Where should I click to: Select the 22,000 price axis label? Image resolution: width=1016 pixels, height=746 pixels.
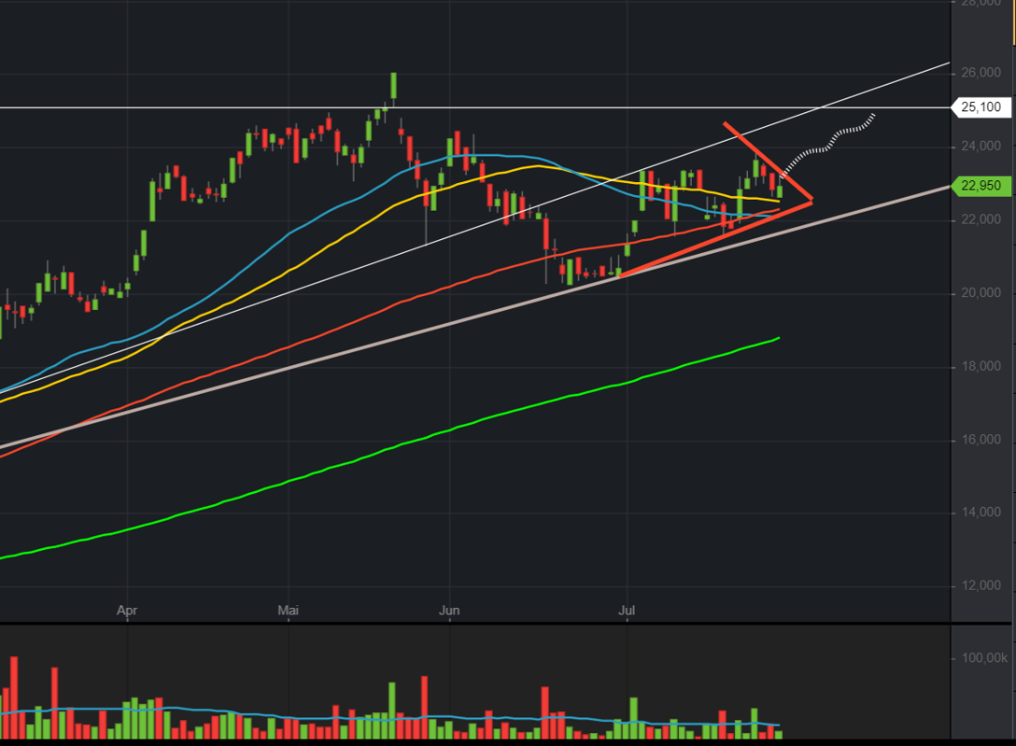pos(981,219)
